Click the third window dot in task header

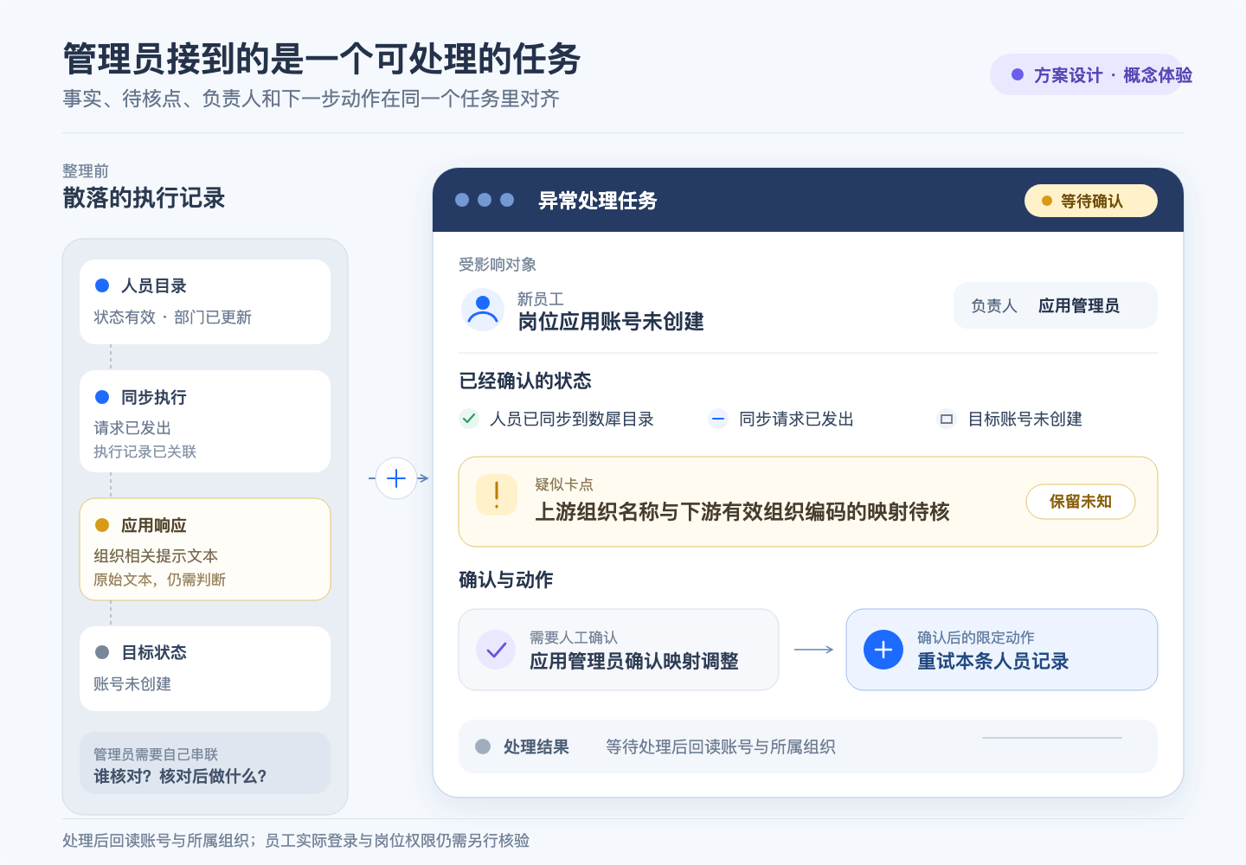pos(507,200)
